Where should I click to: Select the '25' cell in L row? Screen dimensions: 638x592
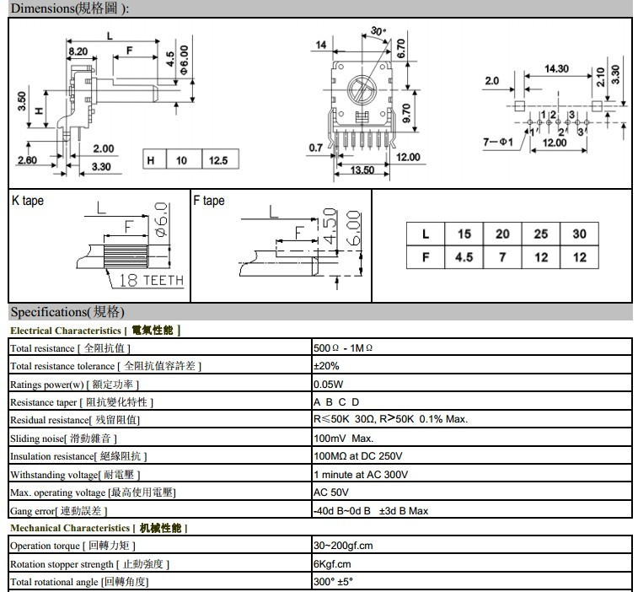click(541, 234)
